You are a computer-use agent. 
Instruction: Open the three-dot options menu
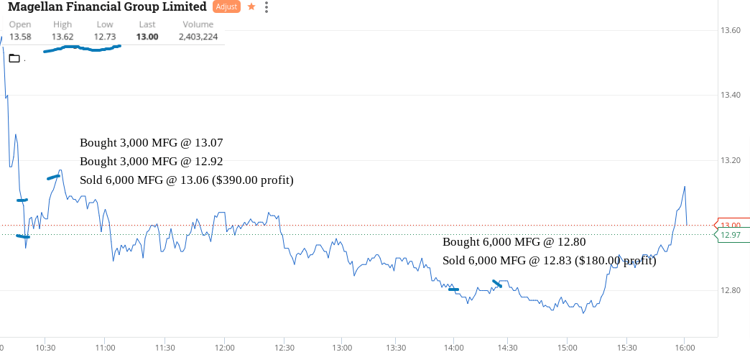pyautogui.click(x=267, y=7)
